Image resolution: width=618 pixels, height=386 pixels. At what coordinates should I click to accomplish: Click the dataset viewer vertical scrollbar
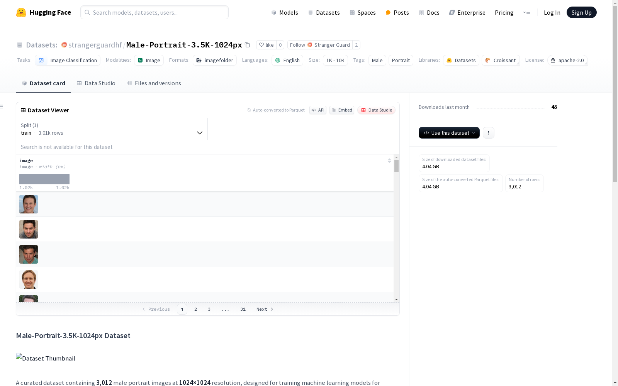(x=396, y=166)
